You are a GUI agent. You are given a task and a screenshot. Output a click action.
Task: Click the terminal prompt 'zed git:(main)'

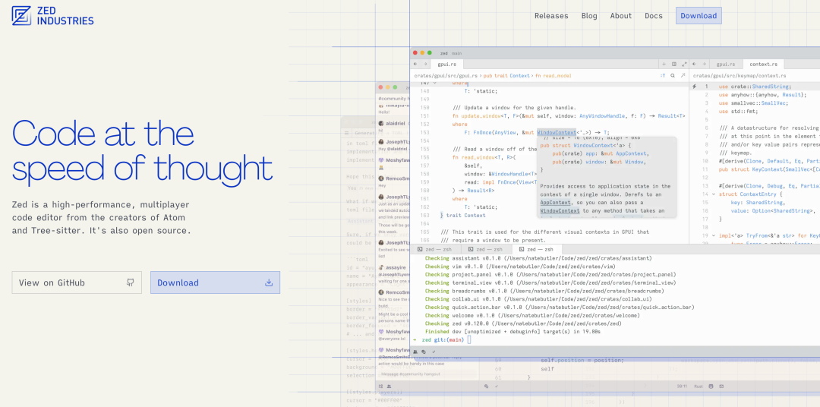click(x=443, y=340)
